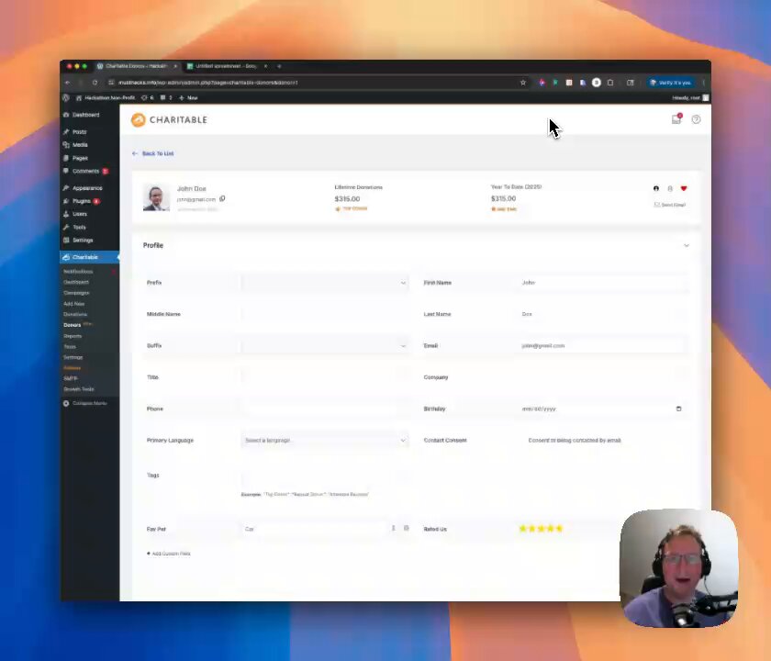The image size is (771, 661).
Task: Open Hackathon Non-Profit site link
Action: pos(106,98)
